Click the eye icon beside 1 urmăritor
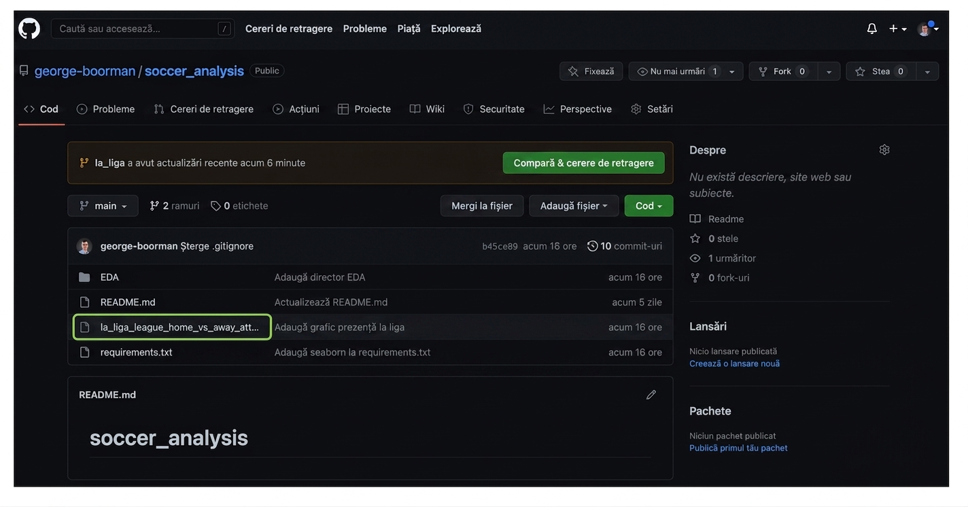The width and height of the screenshot is (968, 507). click(x=695, y=258)
